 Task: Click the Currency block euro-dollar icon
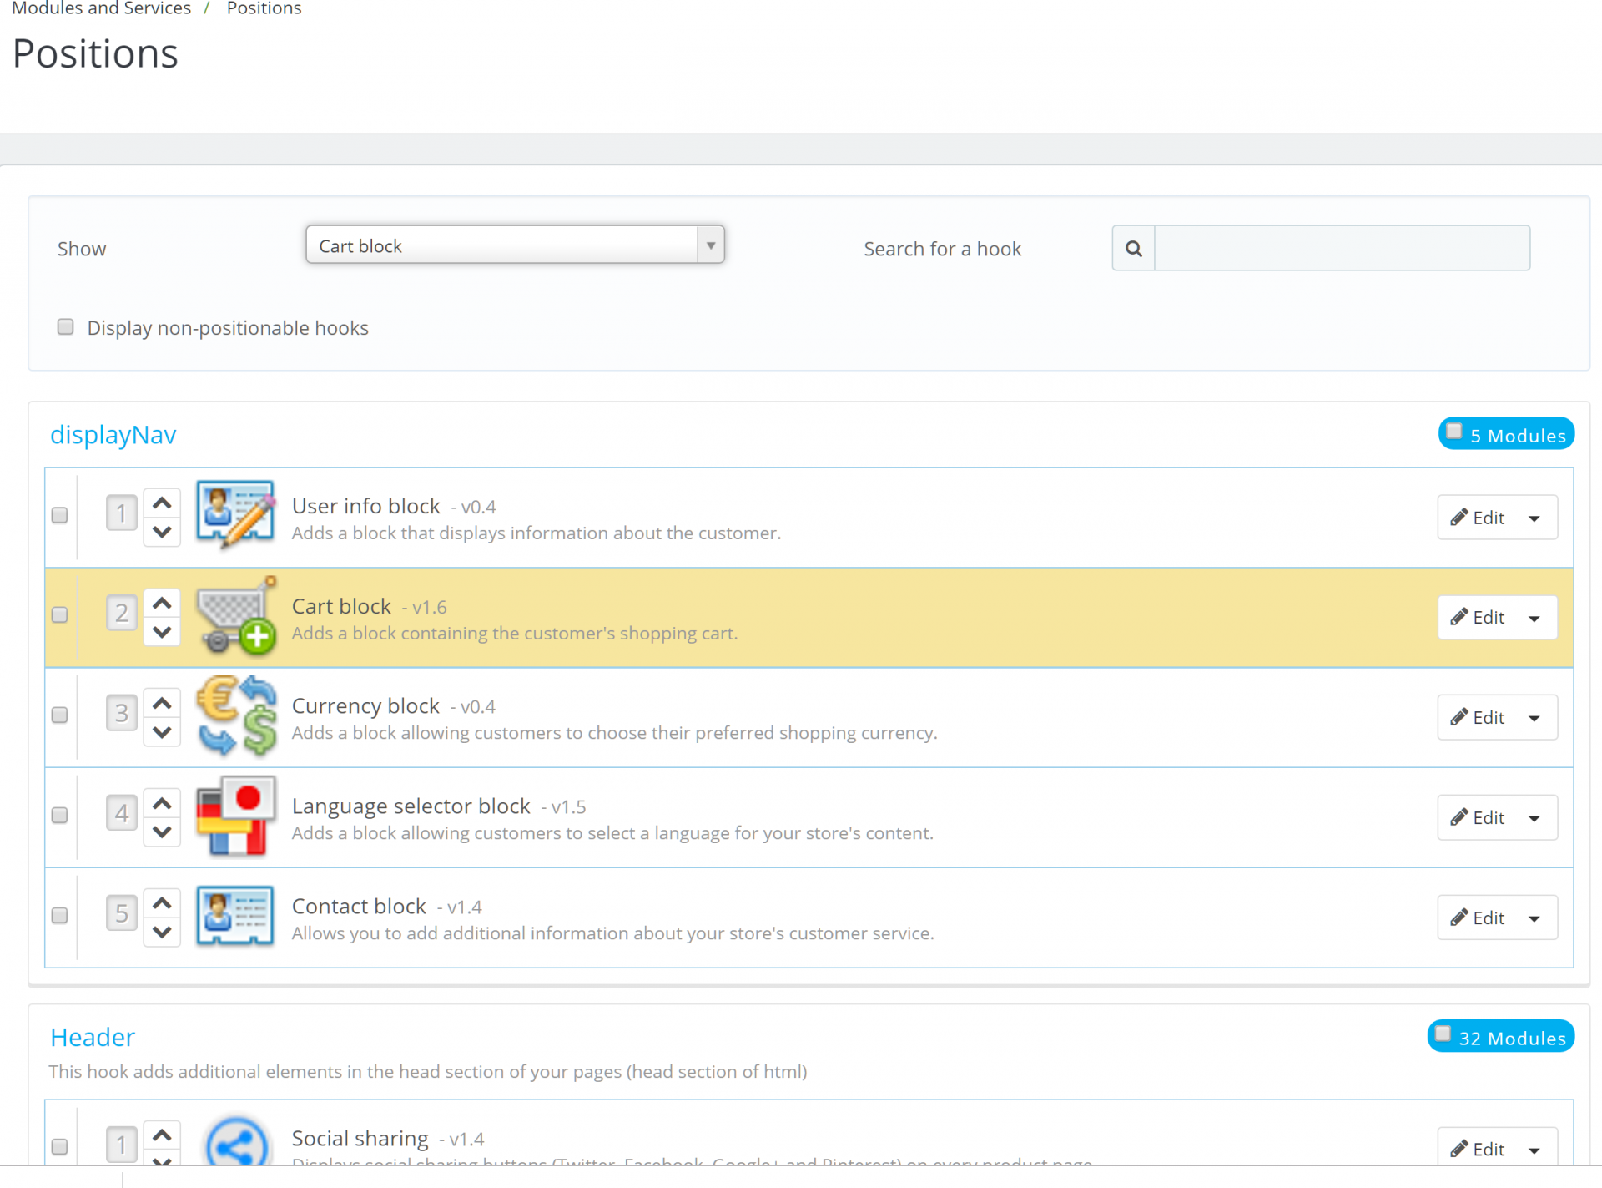(x=235, y=715)
